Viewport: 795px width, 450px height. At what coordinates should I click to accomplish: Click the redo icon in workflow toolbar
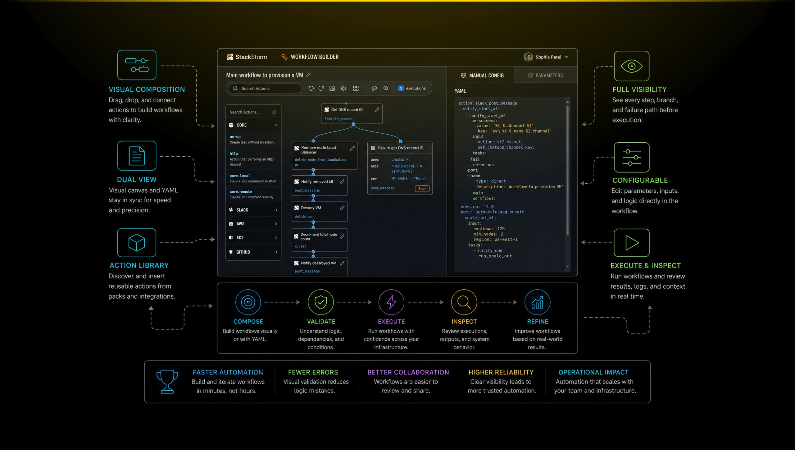pos(321,88)
